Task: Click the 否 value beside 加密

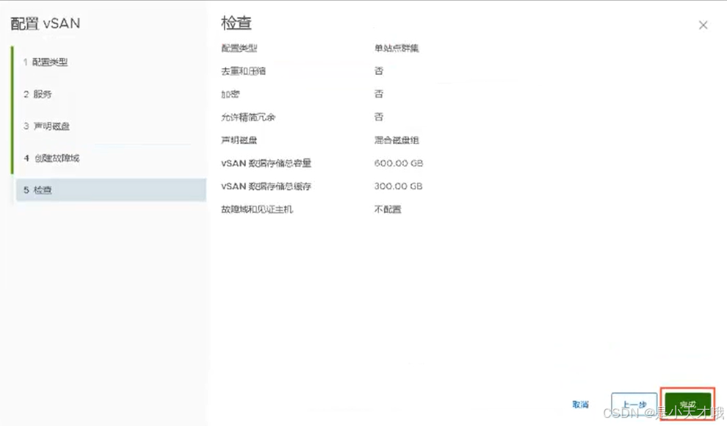Action: [379, 94]
